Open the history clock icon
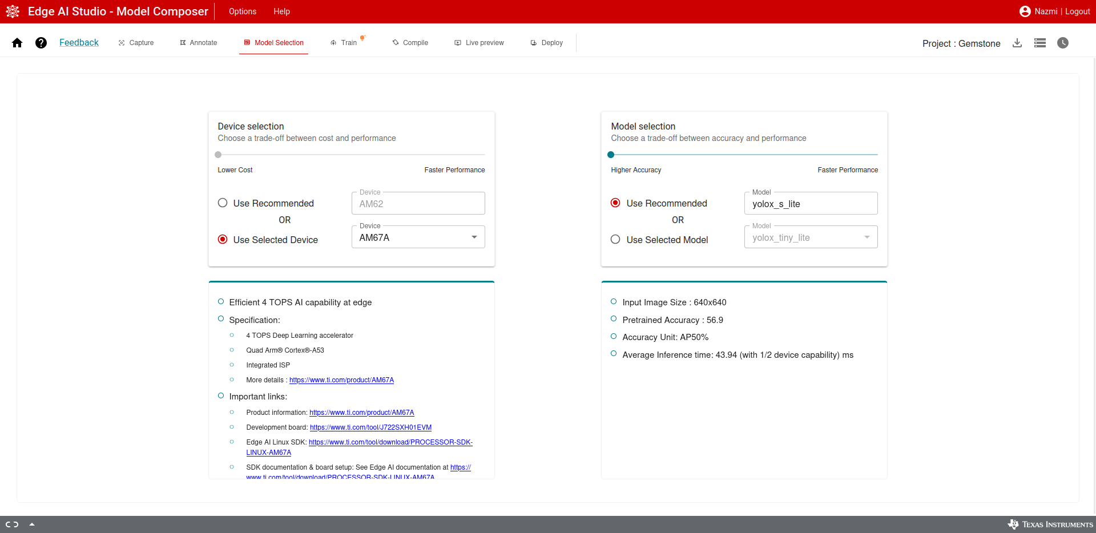Viewport: 1096px width, 533px height. point(1063,43)
